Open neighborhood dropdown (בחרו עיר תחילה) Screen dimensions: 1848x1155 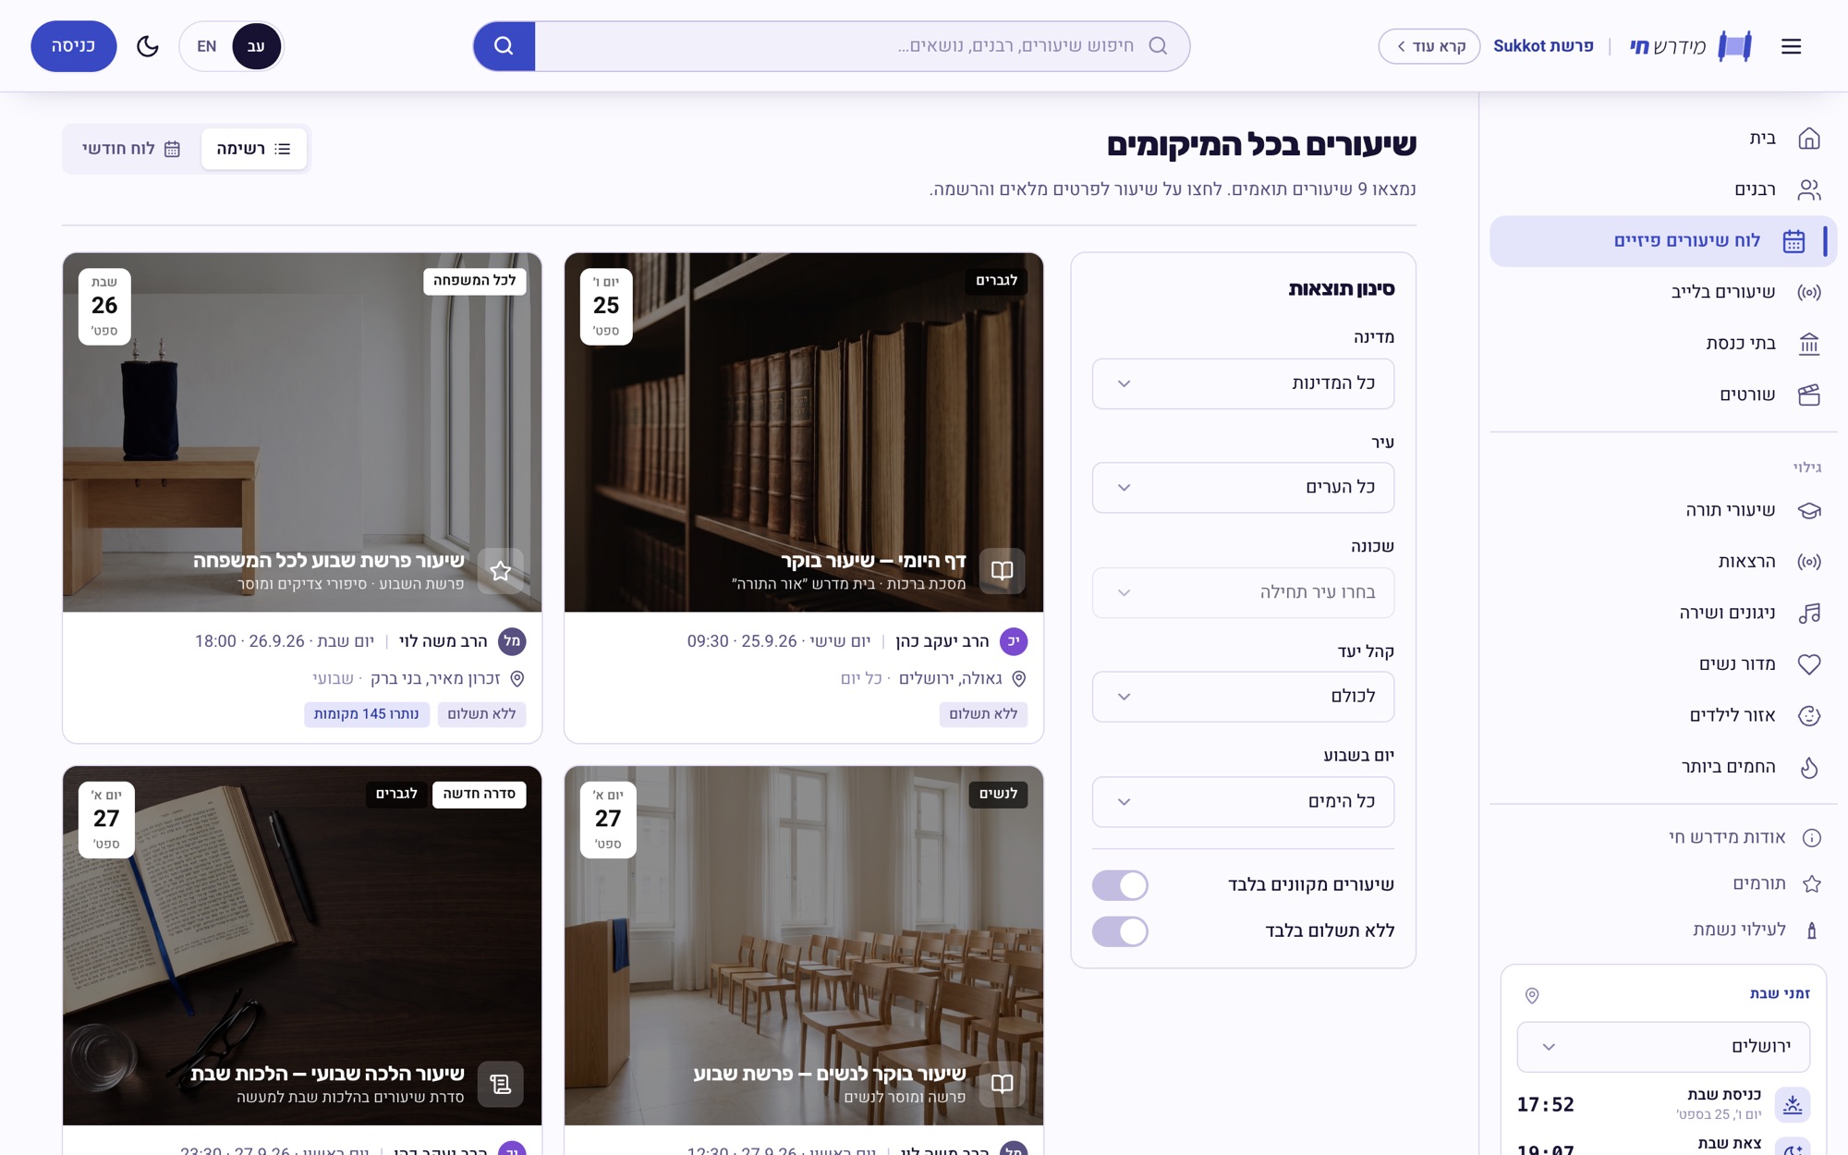tap(1243, 592)
